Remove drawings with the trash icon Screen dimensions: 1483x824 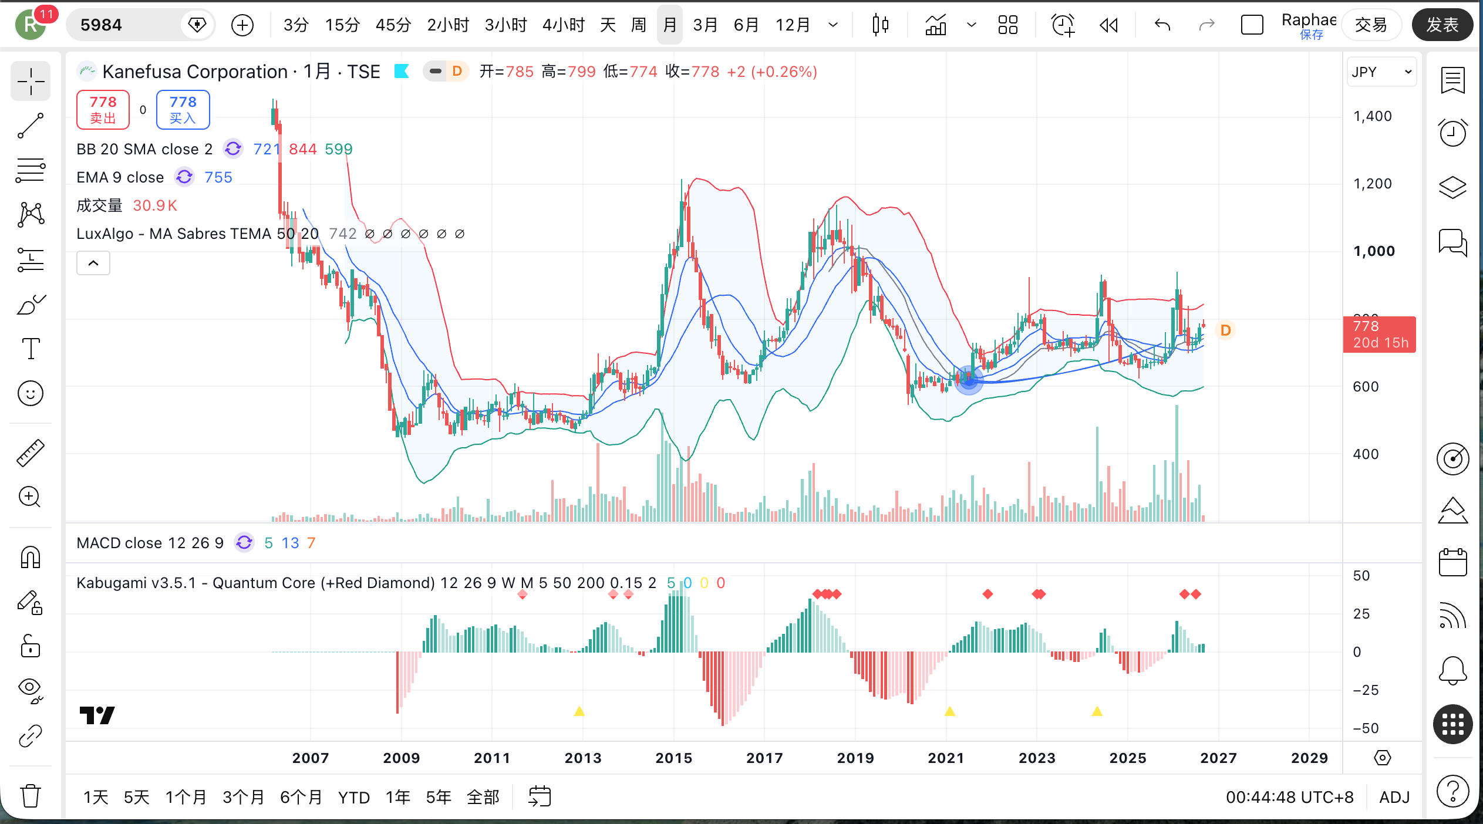pyautogui.click(x=31, y=796)
